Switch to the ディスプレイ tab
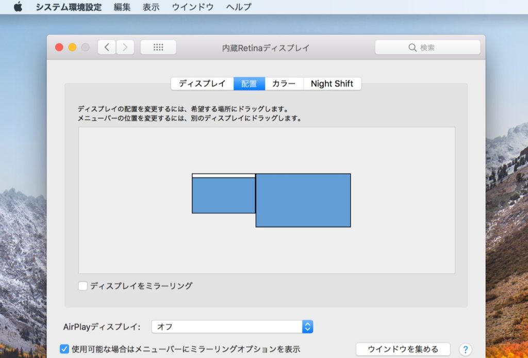Screen dimensions: 528x358 click(x=202, y=84)
